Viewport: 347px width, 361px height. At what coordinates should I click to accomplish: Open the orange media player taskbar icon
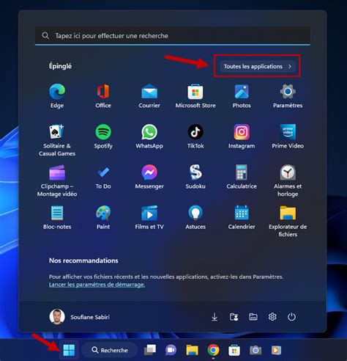point(276,350)
